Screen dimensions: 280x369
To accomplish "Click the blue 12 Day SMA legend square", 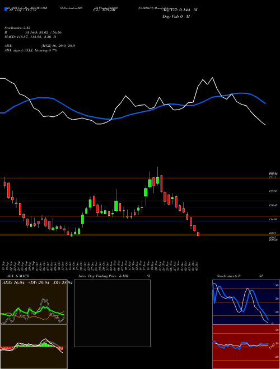I will pos(6,9).
